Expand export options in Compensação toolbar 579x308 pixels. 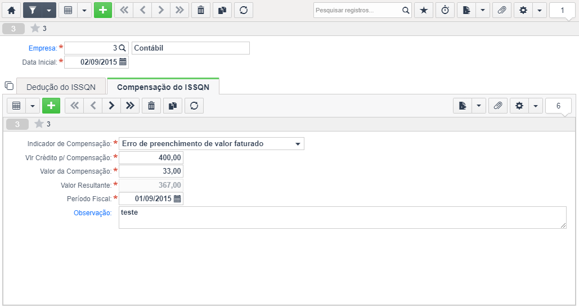(x=479, y=106)
